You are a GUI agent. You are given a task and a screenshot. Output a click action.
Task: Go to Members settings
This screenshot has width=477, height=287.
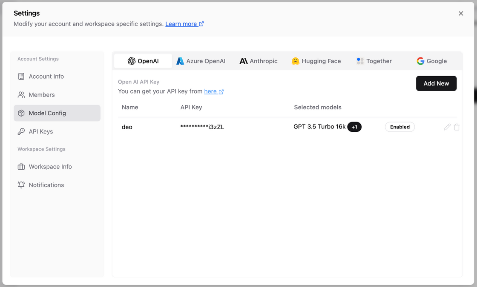(57, 95)
